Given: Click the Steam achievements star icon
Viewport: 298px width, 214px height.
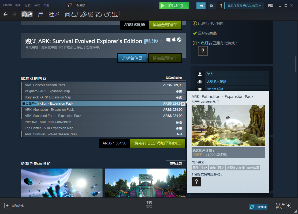Looking at the screenshot, I should point(200,89).
